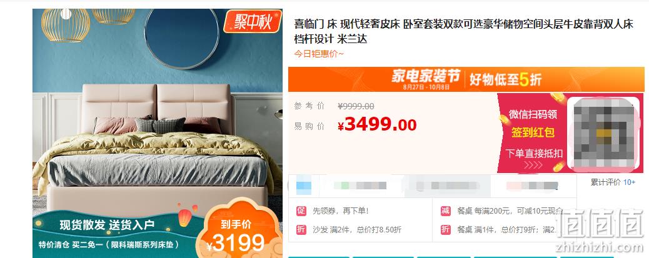This screenshot has width=649, height=258.
Task: Click the 今日钜惠价 subtitle link
Action: point(319,54)
